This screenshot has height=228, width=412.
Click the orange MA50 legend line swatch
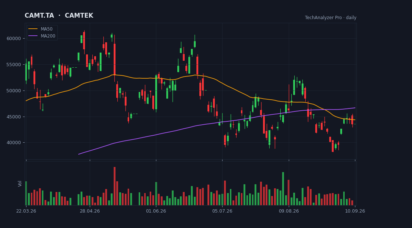click(33, 29)
